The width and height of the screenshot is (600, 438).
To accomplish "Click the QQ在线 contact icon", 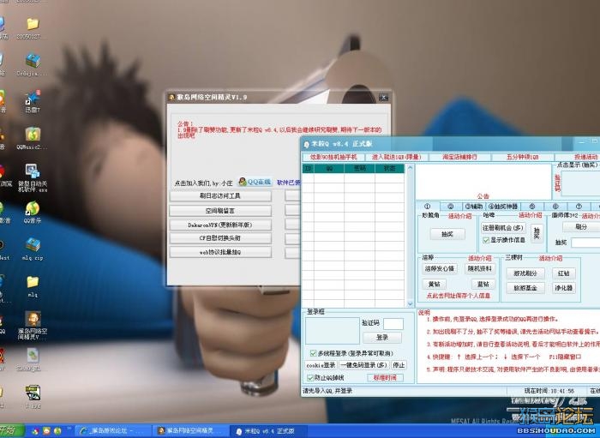I will (255, 182).
